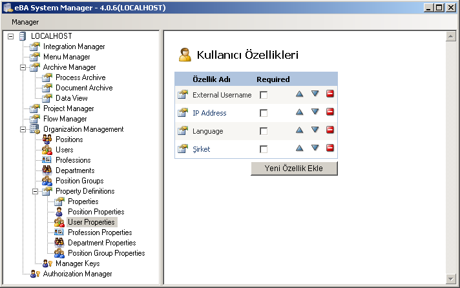The height and width of the screenshot is (288, 460).
Task: Select Data View tree item
Action: 72,98
